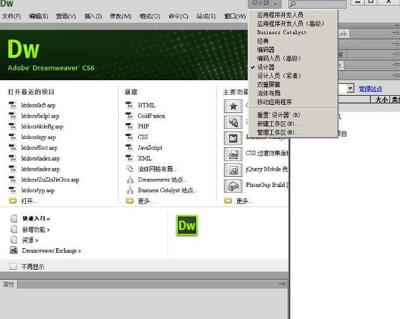
Task: Click the PhoneGap Build feature icon
Action: (233, 186)
